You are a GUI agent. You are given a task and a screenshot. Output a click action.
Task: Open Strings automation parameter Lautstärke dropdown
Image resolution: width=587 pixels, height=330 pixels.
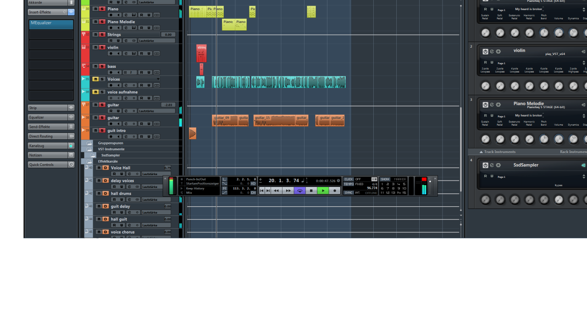coord(156,41)
